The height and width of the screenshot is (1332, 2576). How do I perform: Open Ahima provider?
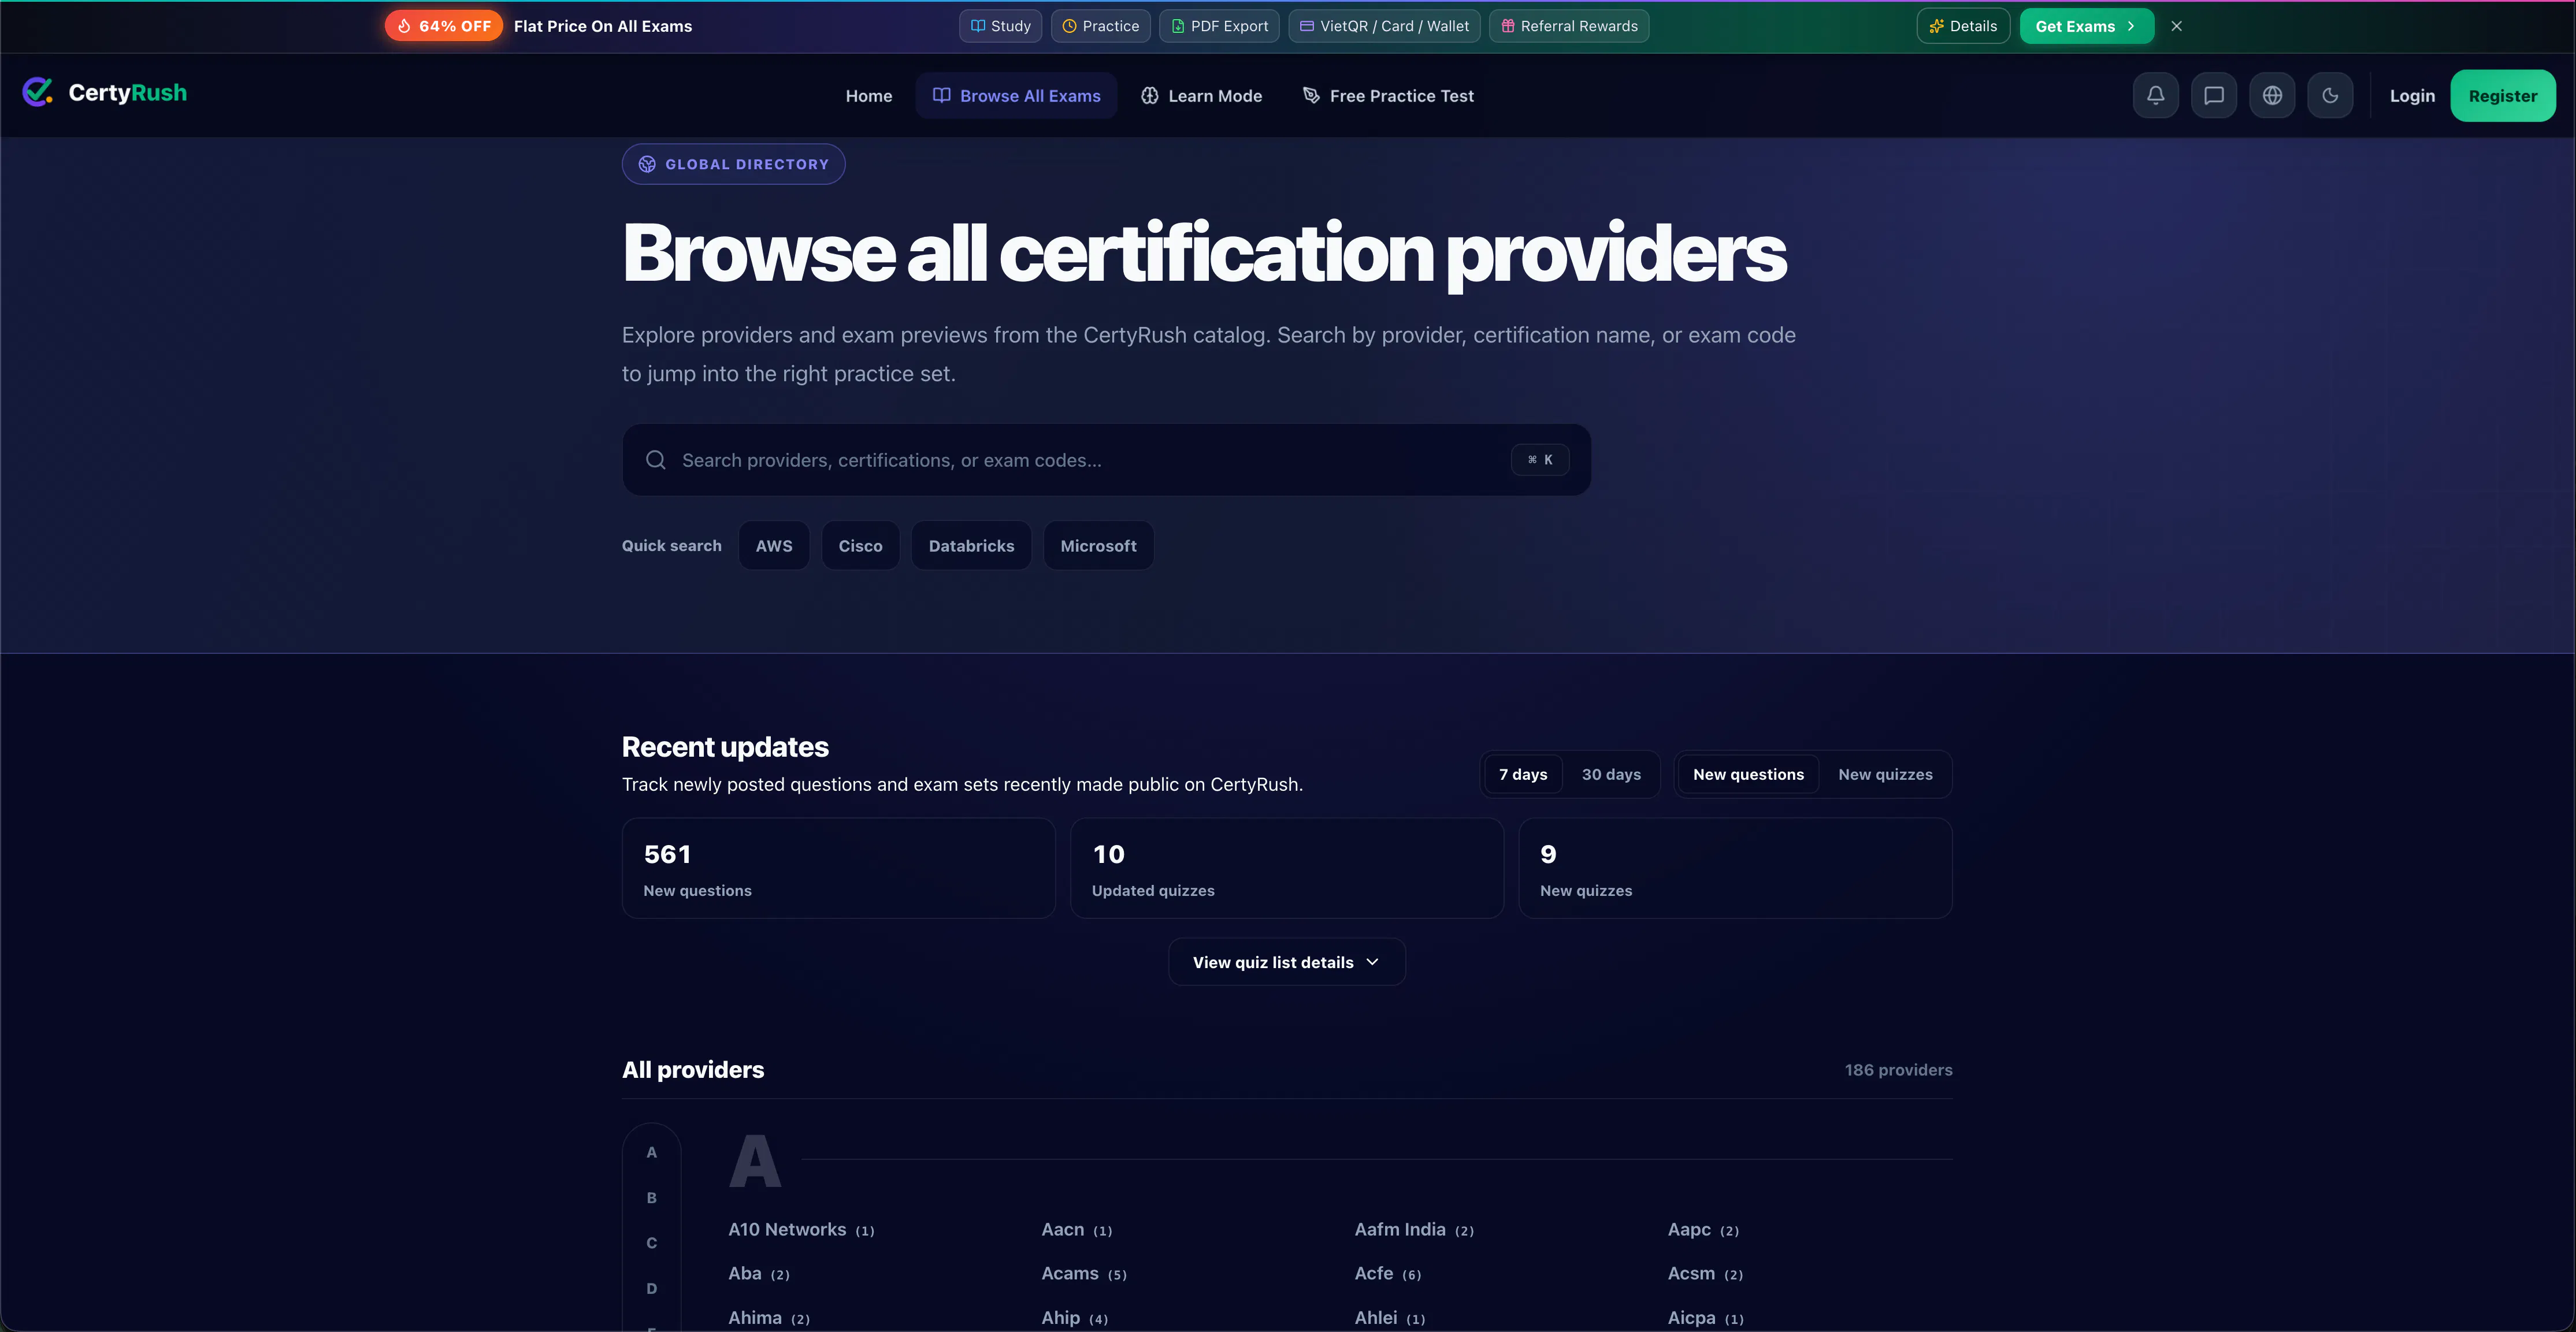769,1318
